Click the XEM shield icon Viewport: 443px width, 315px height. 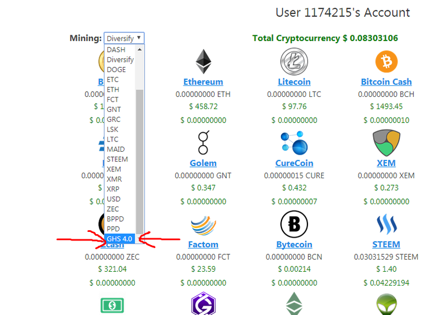386,143
